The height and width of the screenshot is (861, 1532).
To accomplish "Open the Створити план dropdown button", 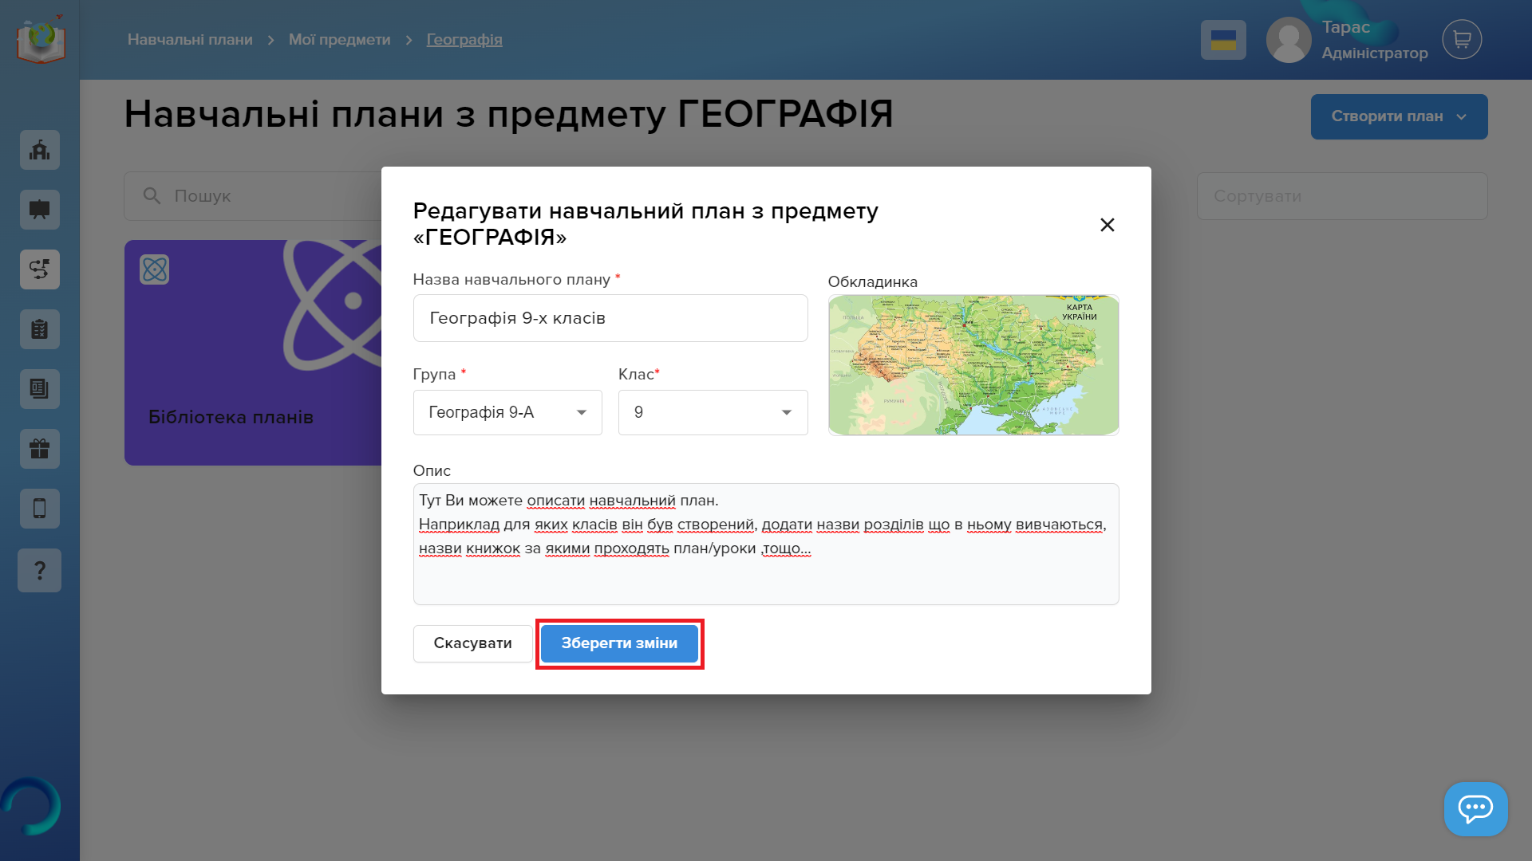I will click(x=1399, y=116).
